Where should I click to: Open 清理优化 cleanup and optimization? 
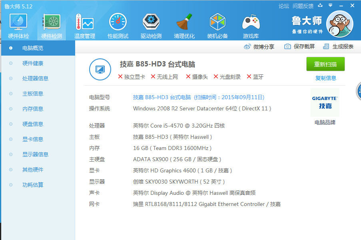click(184, 26)
